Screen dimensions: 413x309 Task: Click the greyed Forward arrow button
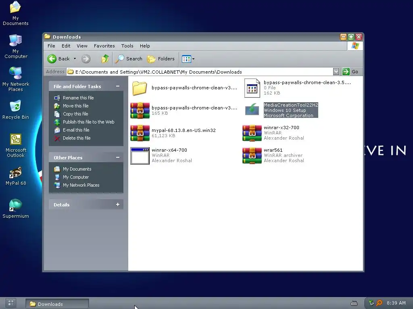coord(86,59)
